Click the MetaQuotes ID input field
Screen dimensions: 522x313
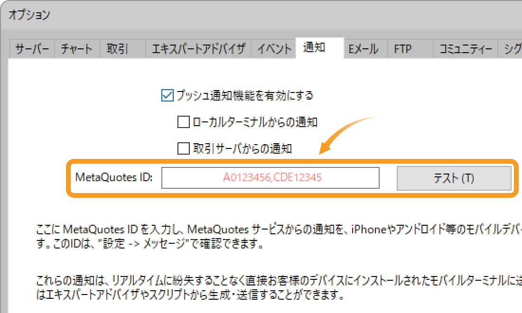270,178
